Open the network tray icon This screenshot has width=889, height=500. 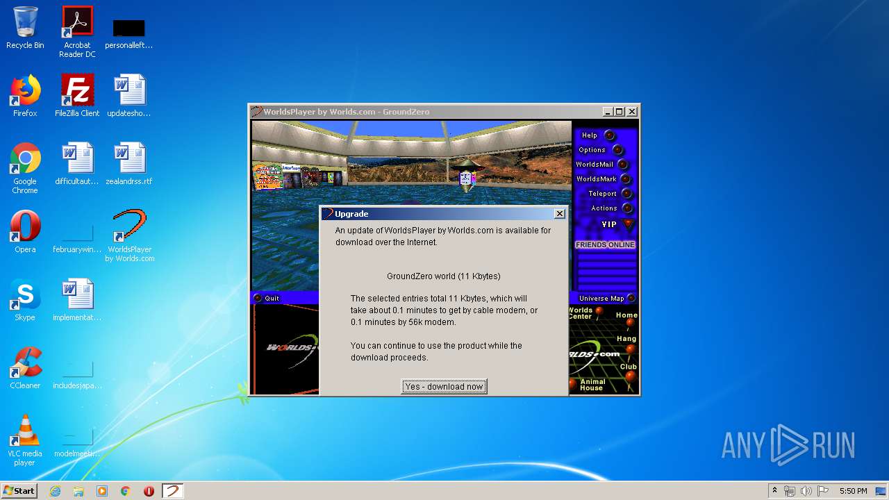790,491
